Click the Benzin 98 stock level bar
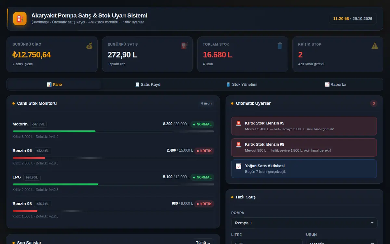390x244 pixels. [113, 211]
